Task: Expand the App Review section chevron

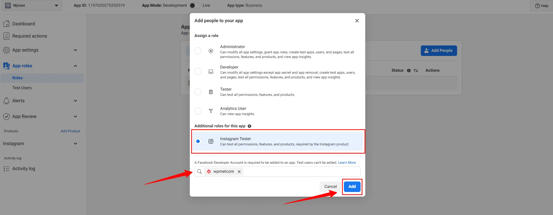Action: click(75, 117)
